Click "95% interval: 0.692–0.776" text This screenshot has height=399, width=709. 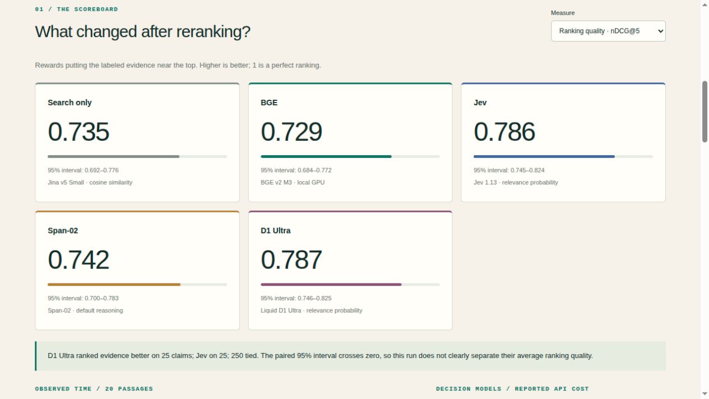coord(83,170)
